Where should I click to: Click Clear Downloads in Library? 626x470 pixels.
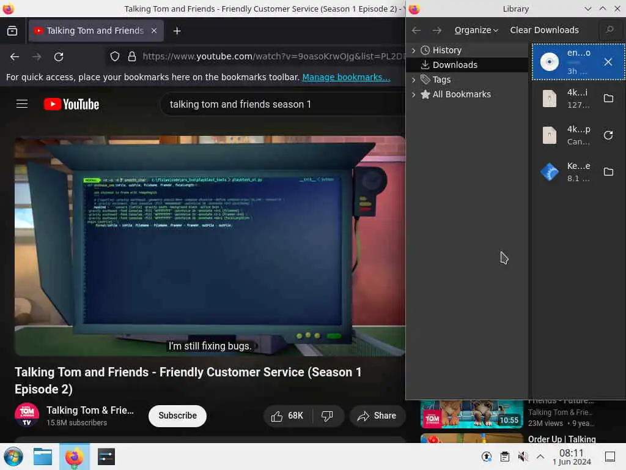[x=545, y=31]
